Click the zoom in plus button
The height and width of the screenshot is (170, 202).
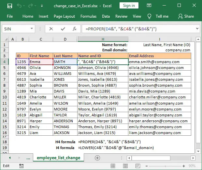(x=184, y=166)
